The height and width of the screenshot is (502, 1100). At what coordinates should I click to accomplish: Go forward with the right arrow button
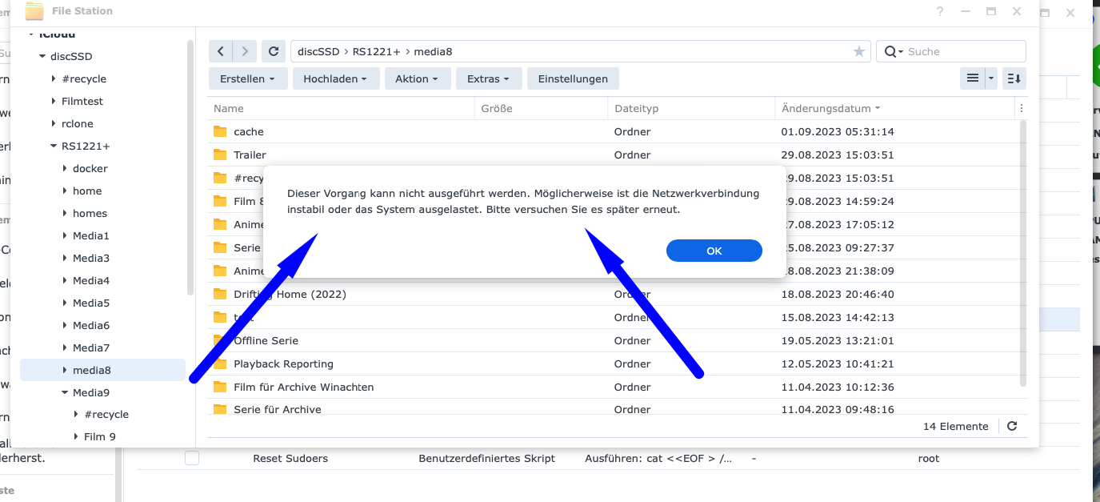coord(246,51)
